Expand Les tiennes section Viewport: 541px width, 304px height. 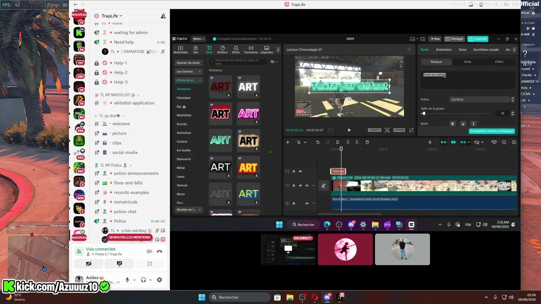188,71
